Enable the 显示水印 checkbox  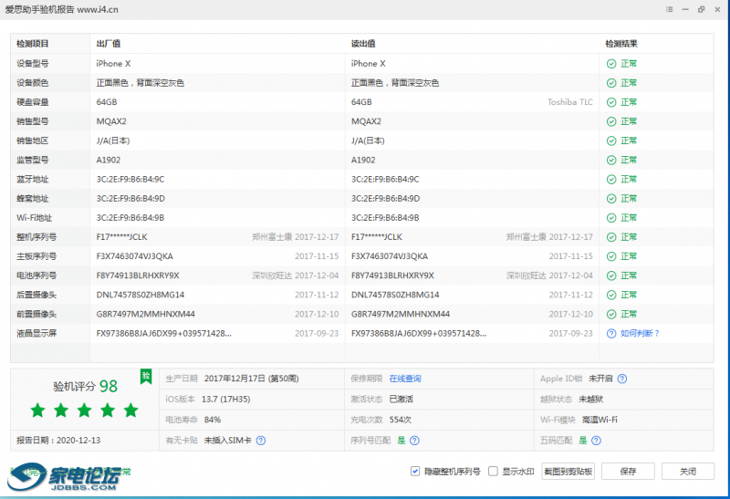click(493, 471)
